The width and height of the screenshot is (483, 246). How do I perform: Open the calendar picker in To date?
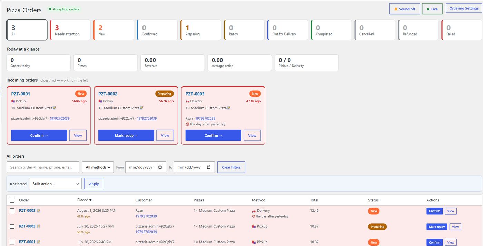(209, 167)
